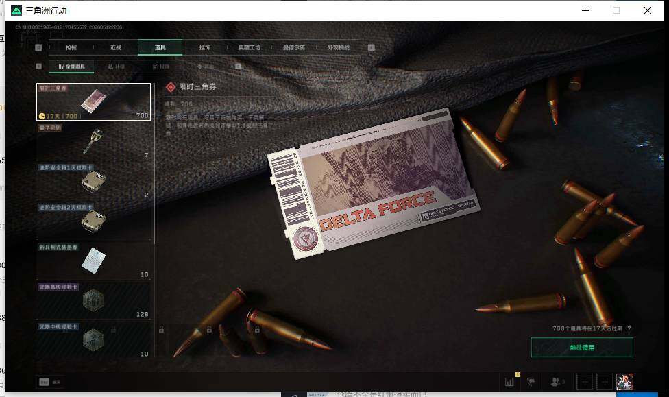This screenshot has height=397, width=669.
Task: Minimize the 三角洲行动 window
Action: [x=585, y=10]
